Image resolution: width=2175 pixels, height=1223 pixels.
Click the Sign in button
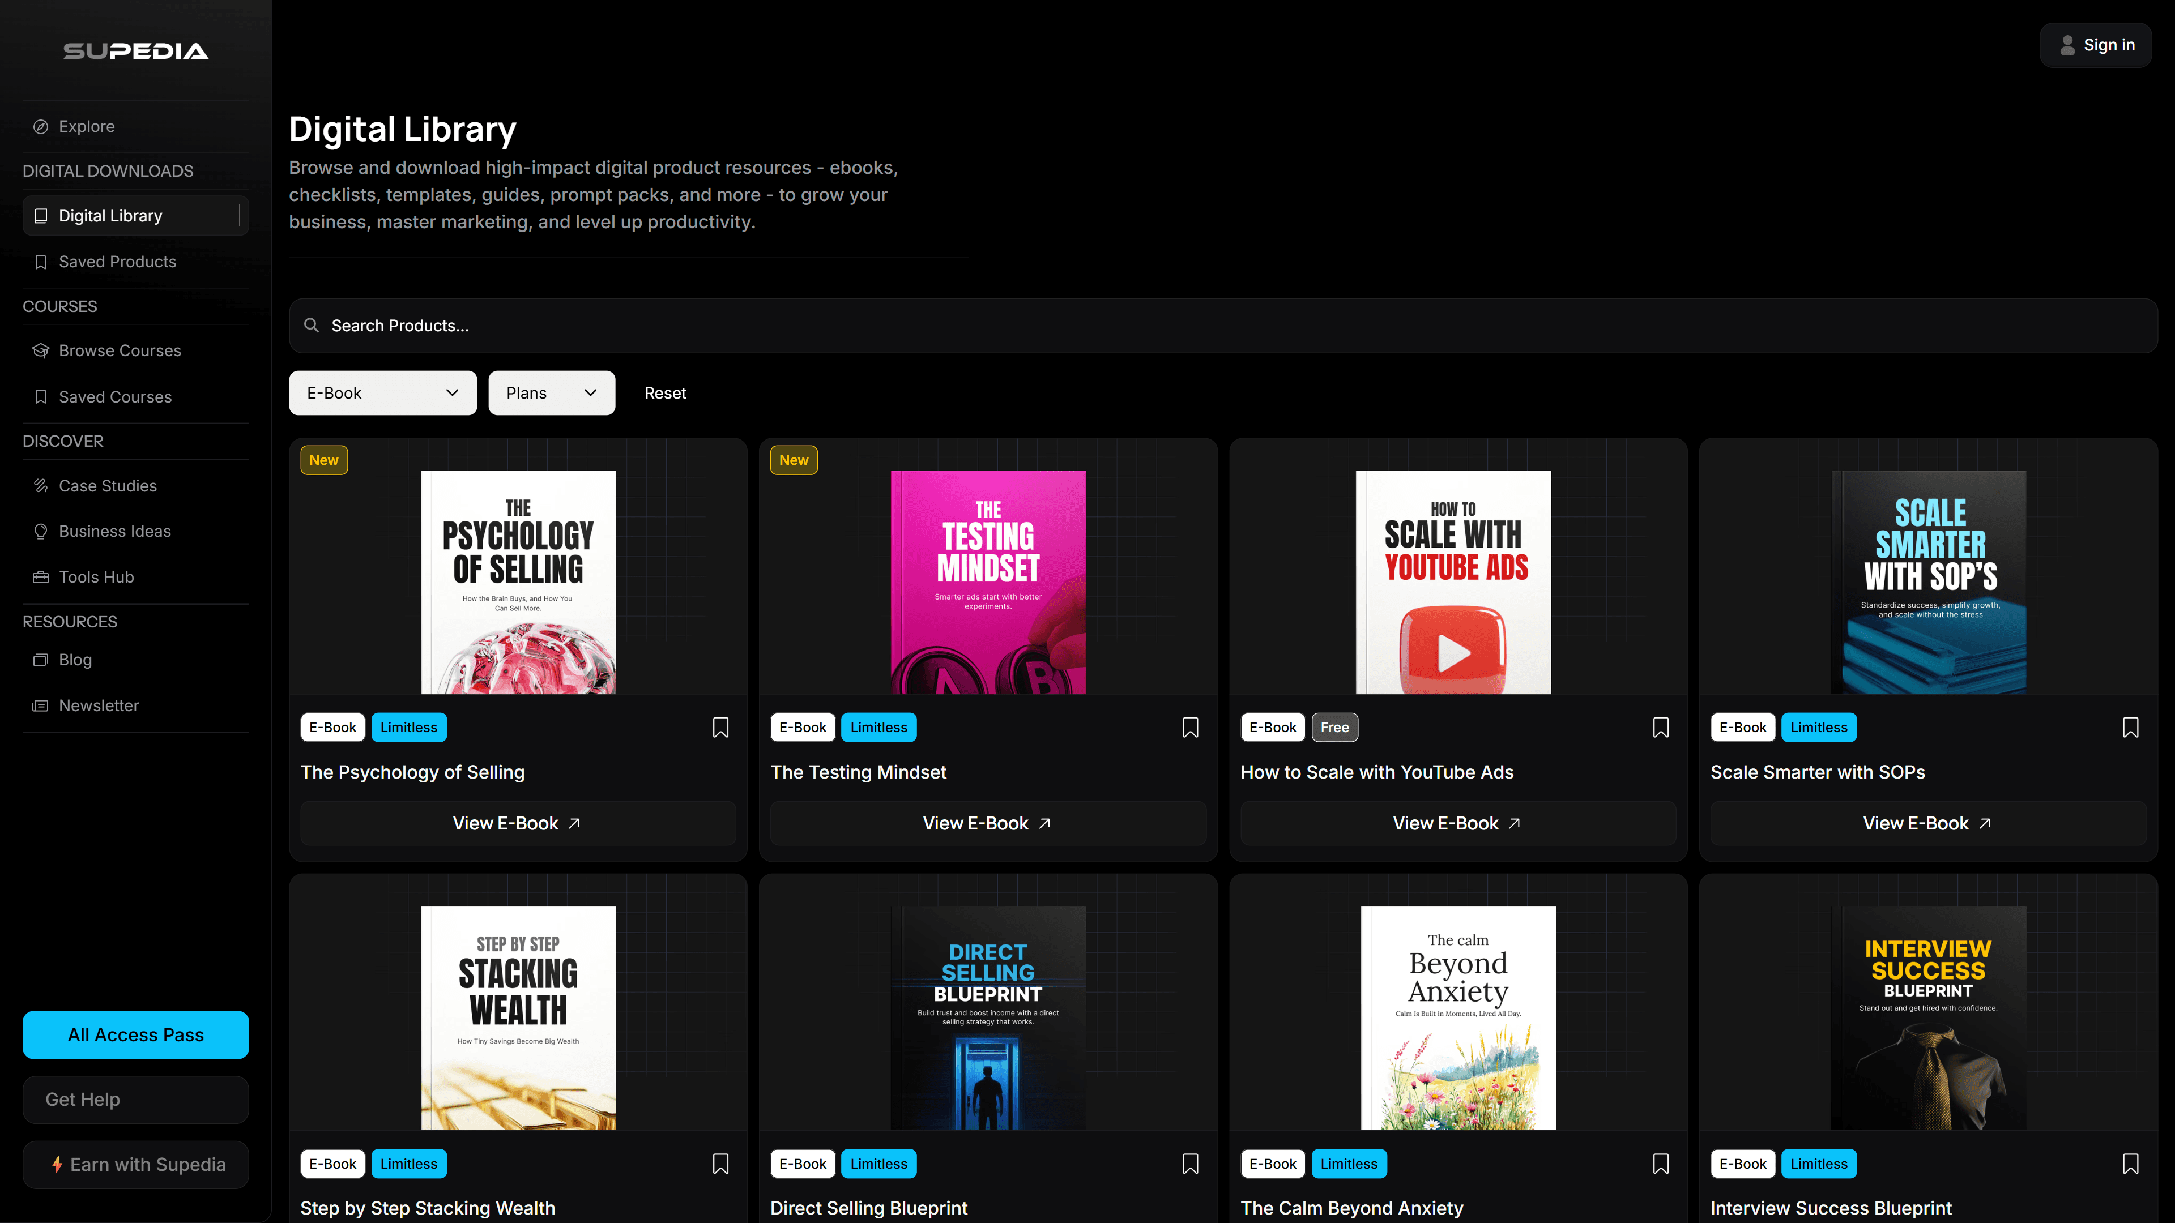tap(2096, 45)
